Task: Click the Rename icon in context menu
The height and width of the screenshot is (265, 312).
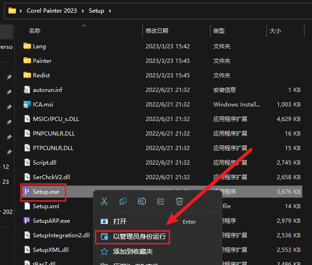Action: 142,201
